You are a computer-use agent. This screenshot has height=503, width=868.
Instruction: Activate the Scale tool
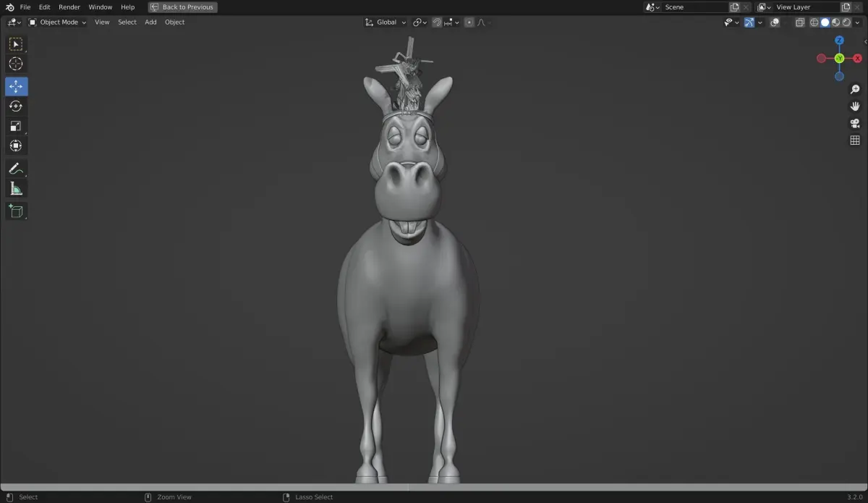16,126
